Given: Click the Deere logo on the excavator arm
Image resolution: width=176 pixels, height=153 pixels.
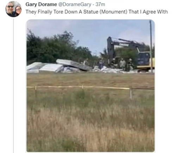Looking at the screenshot, I should pos(124,45).
